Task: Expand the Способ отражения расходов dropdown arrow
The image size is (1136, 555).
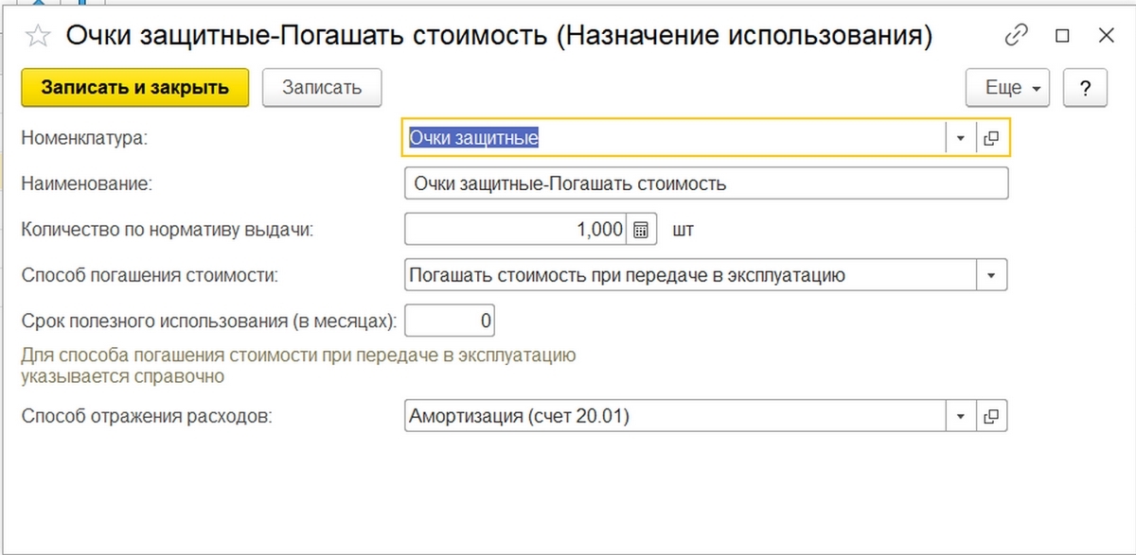Action: (x=960, y=416)
